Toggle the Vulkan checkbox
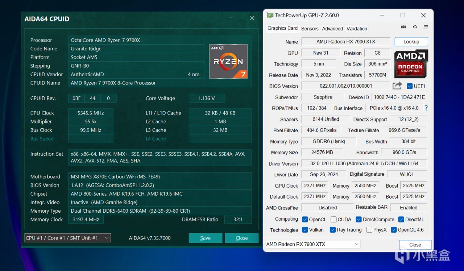The image size is (464, 271). coord(305,230)
